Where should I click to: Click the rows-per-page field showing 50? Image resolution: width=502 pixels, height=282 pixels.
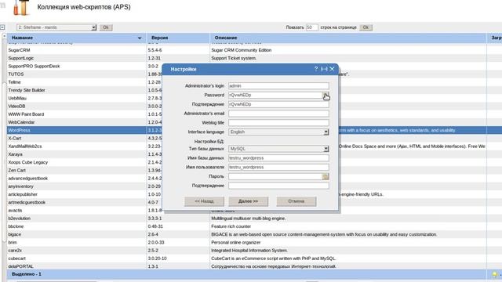click(x=311, y=27)
